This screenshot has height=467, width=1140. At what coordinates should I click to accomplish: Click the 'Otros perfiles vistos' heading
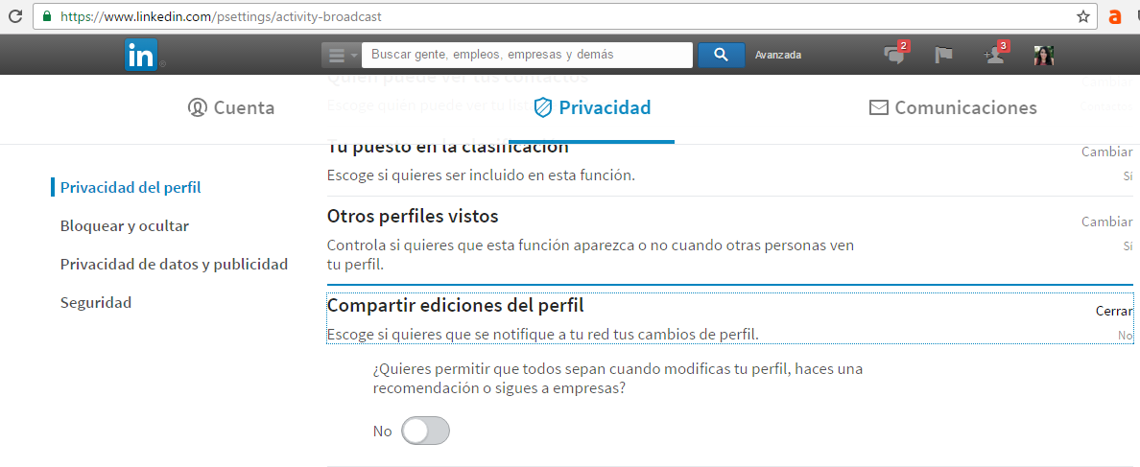point(413,217)
